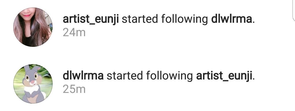Tap bold artist_eunji username ending the 25m activity
295x111 pixels.
[x=224, y=76]
